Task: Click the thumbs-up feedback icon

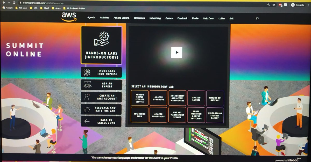Action: [x=87, y=109]
